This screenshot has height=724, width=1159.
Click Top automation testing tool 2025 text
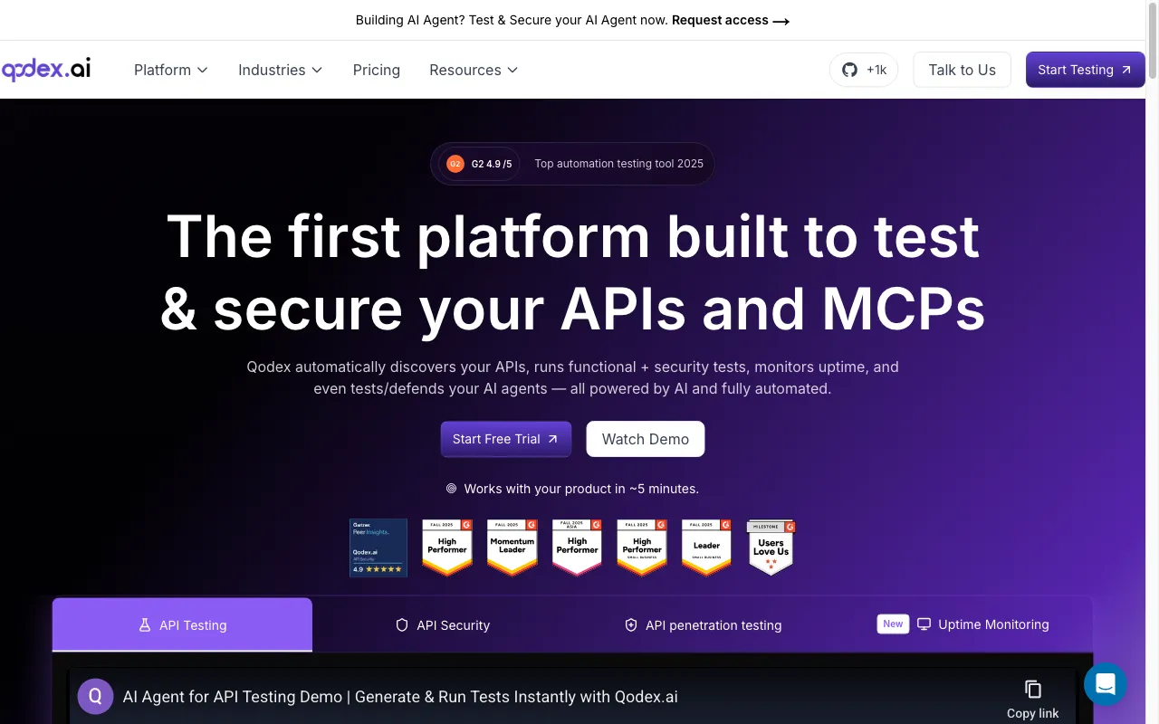618,164
